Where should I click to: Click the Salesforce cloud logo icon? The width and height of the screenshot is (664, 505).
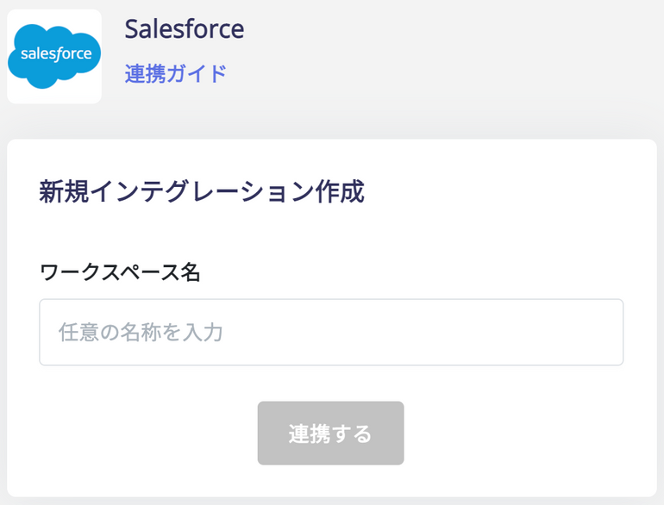click(54, 56)
